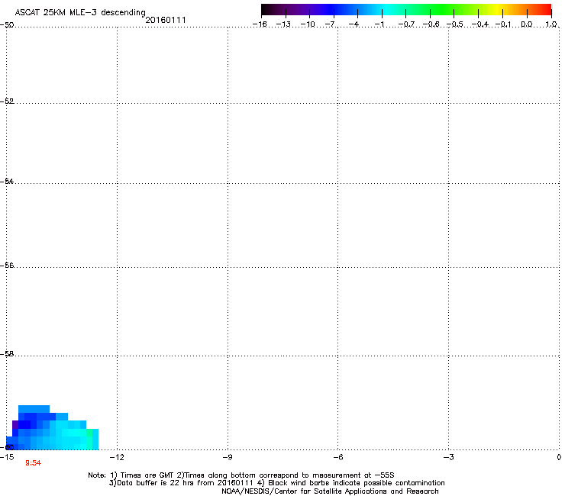
Task: Click the latitude axis label "-54"
Action: (7, 181)
